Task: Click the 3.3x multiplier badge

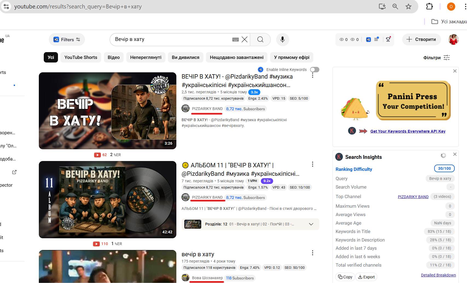Action: [254, 92]
